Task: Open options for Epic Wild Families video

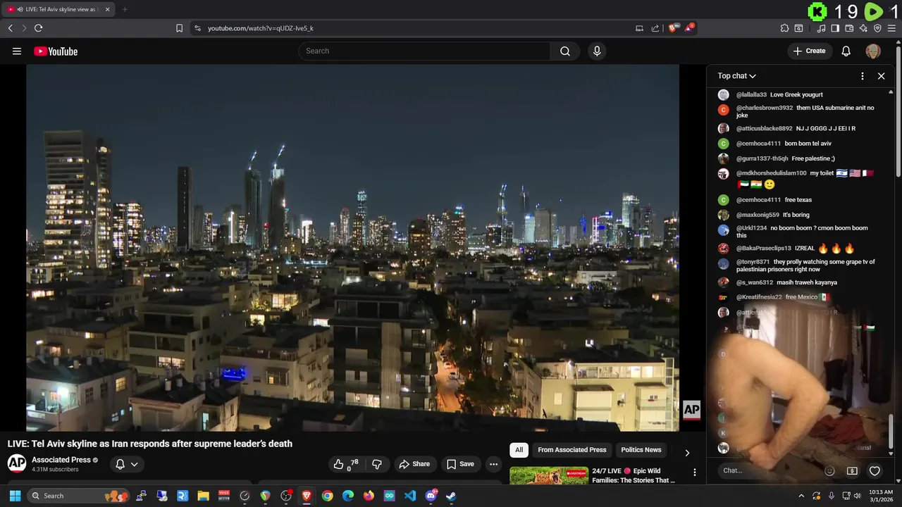Action: [694, 472]
